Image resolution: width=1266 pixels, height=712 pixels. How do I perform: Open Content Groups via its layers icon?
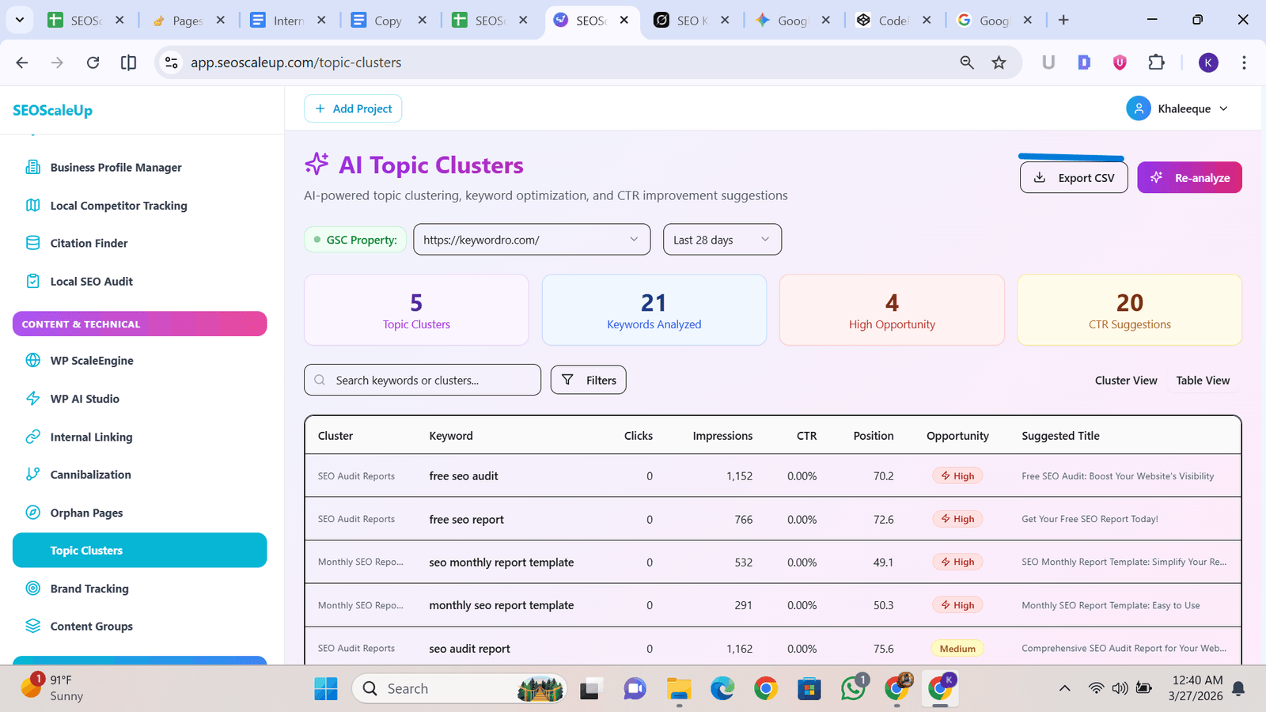pos(32,626)
